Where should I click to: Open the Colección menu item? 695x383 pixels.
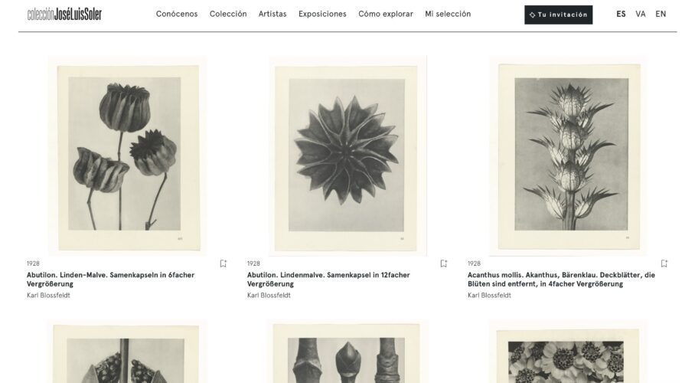228,15
